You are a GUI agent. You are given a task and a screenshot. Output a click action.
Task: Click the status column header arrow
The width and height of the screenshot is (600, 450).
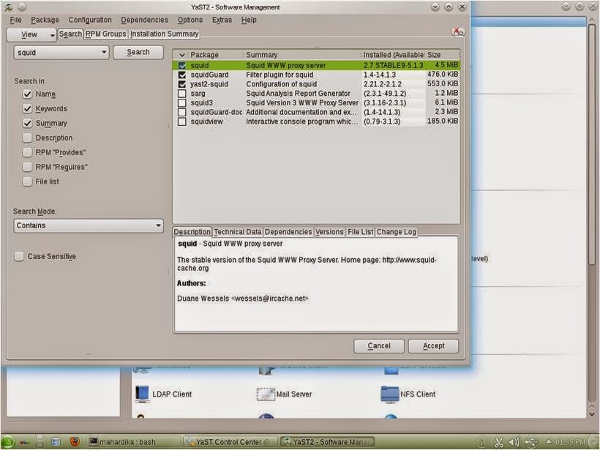[181, 55]
